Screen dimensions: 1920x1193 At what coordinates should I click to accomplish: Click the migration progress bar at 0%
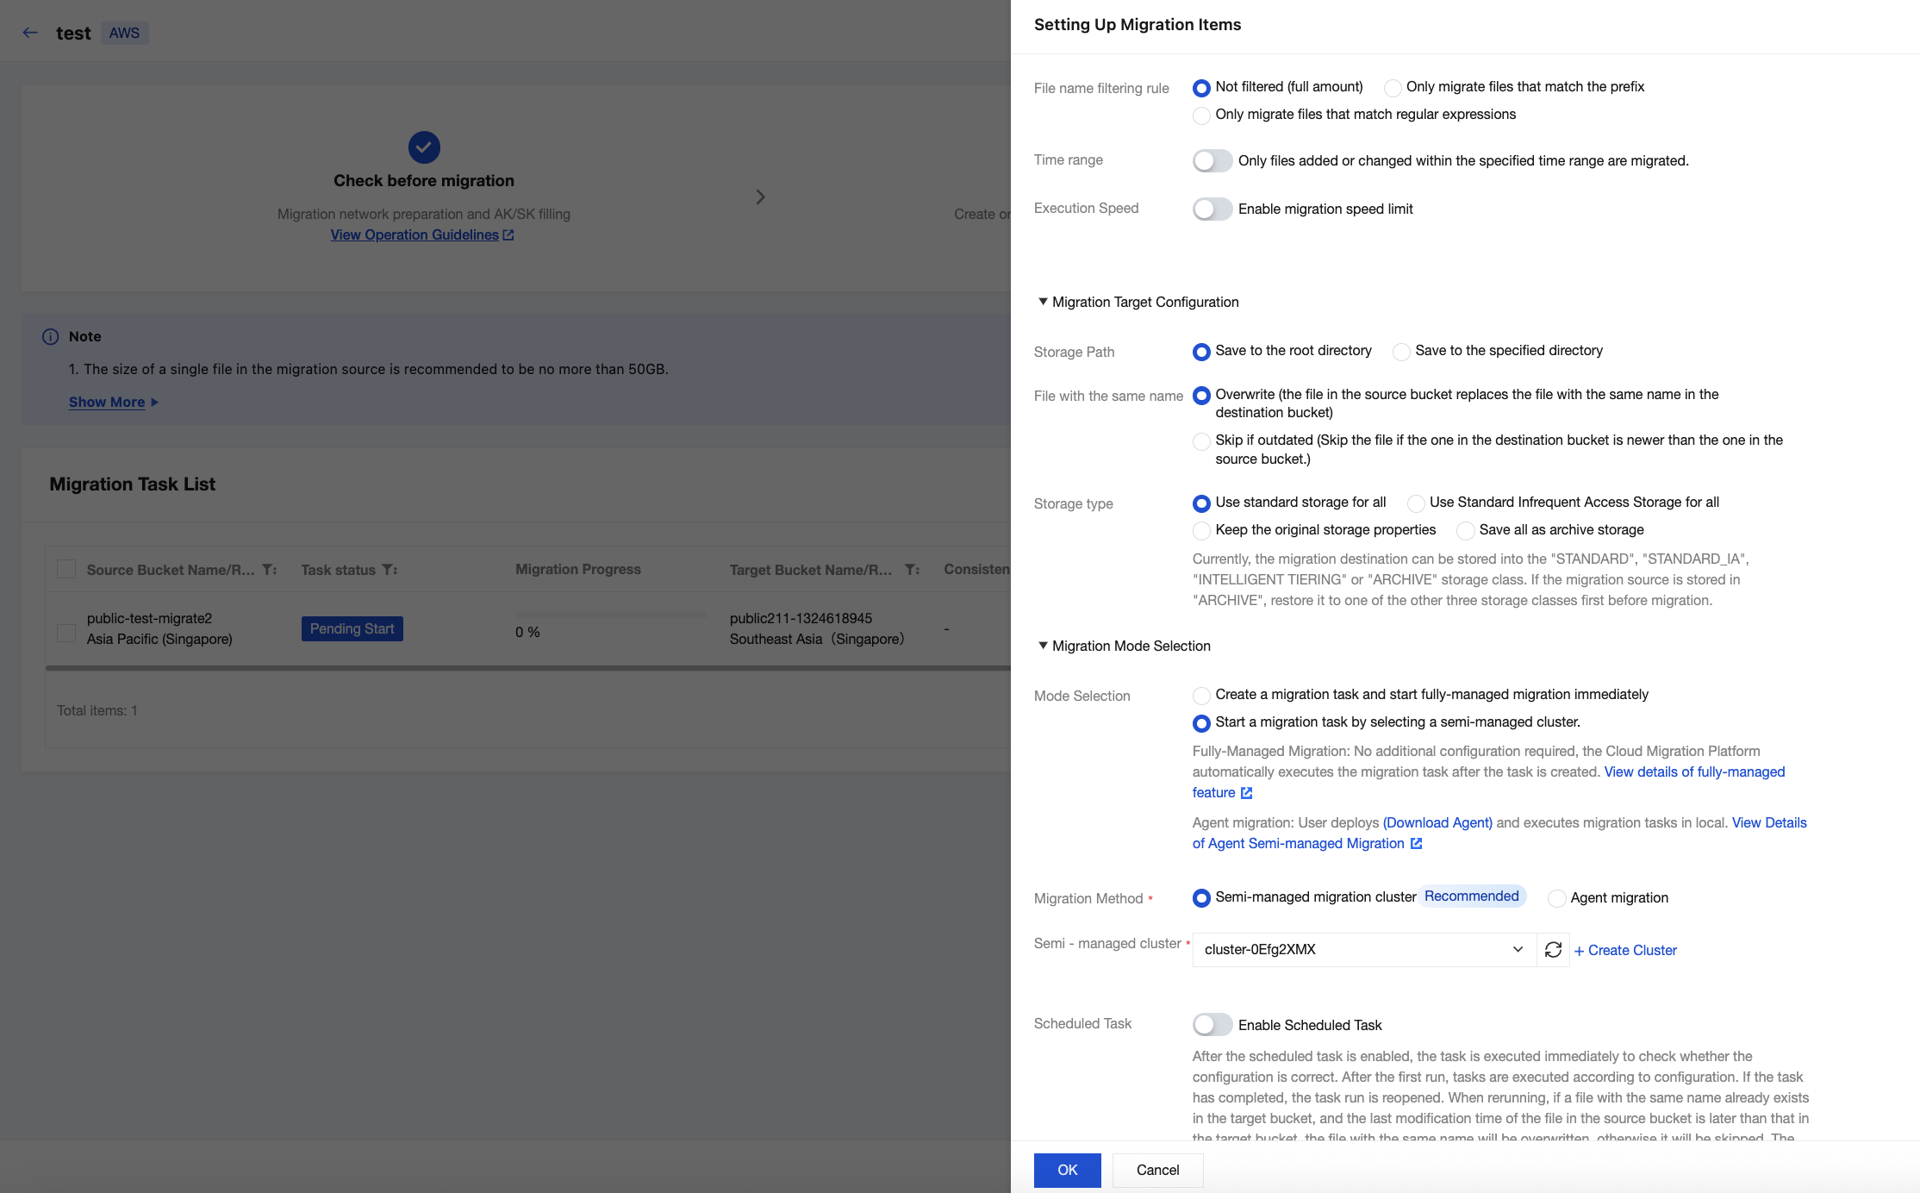610,615
